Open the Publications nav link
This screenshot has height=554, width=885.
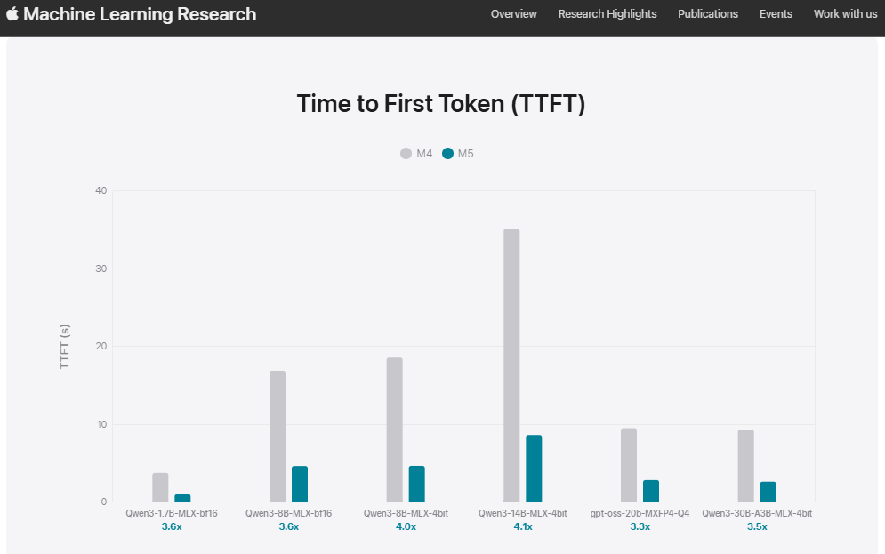708,14
